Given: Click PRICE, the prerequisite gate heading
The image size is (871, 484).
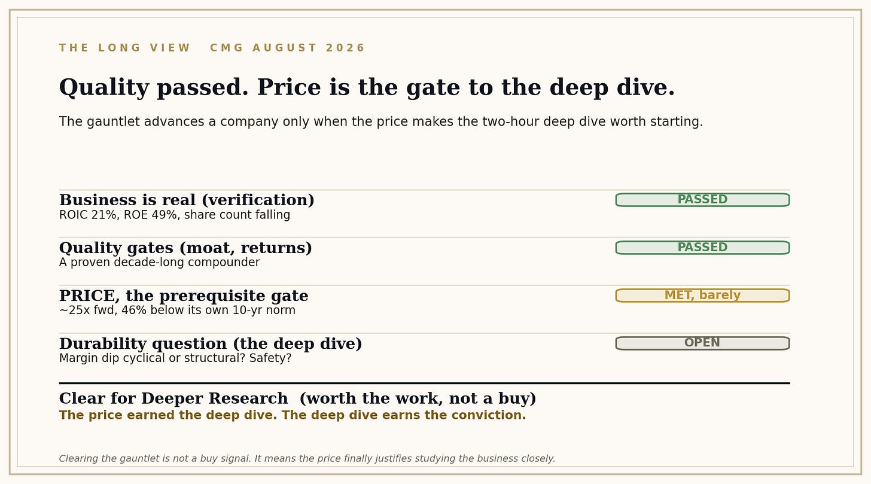Looking at the screenshot, I should [184, 296].
